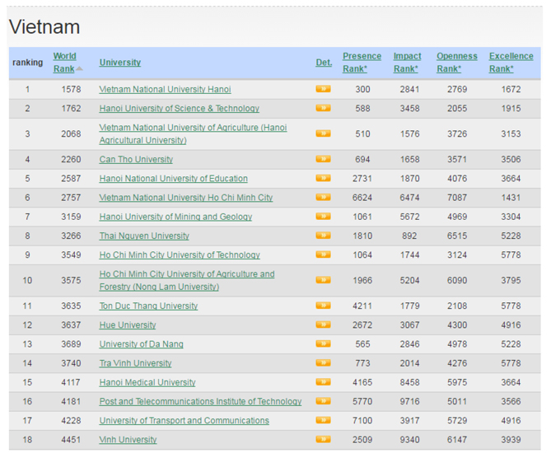Open University of Transport and Communications link

(x=184, y=420)
